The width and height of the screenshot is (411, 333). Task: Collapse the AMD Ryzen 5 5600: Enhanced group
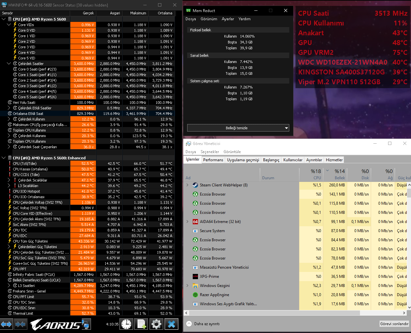(x=4, y=158)
